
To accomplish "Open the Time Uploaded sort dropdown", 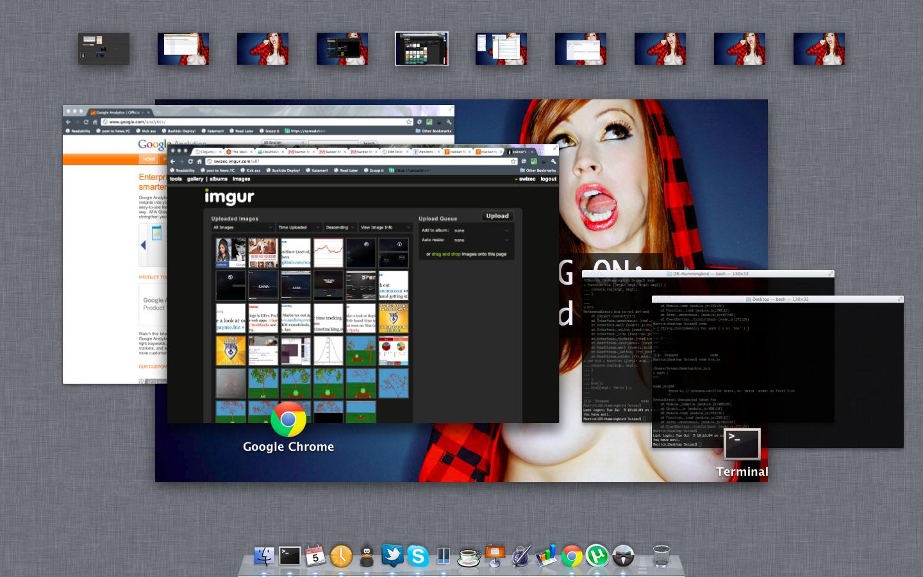I will coord(298,227).
